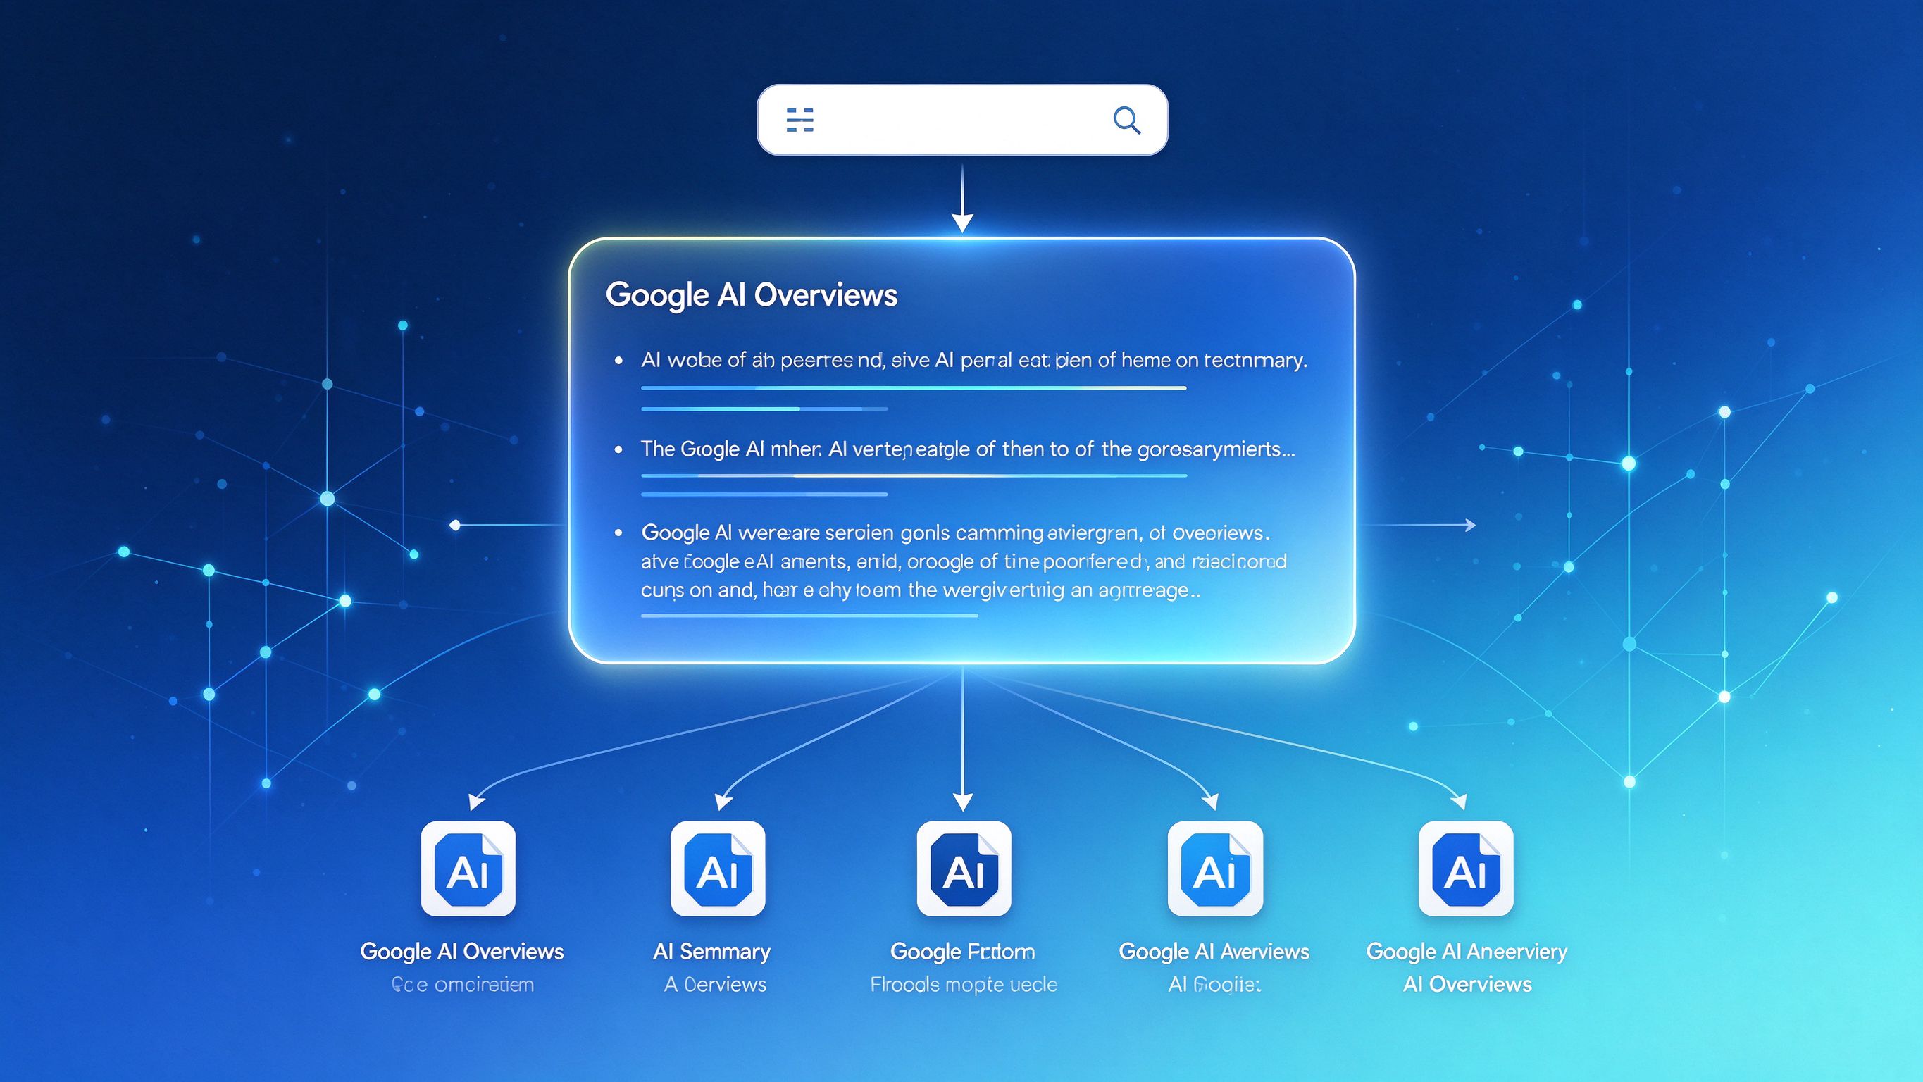Viewport: 1923px width, 1082px height.
Task: Click inside the white search bar field
Action: 962,120
